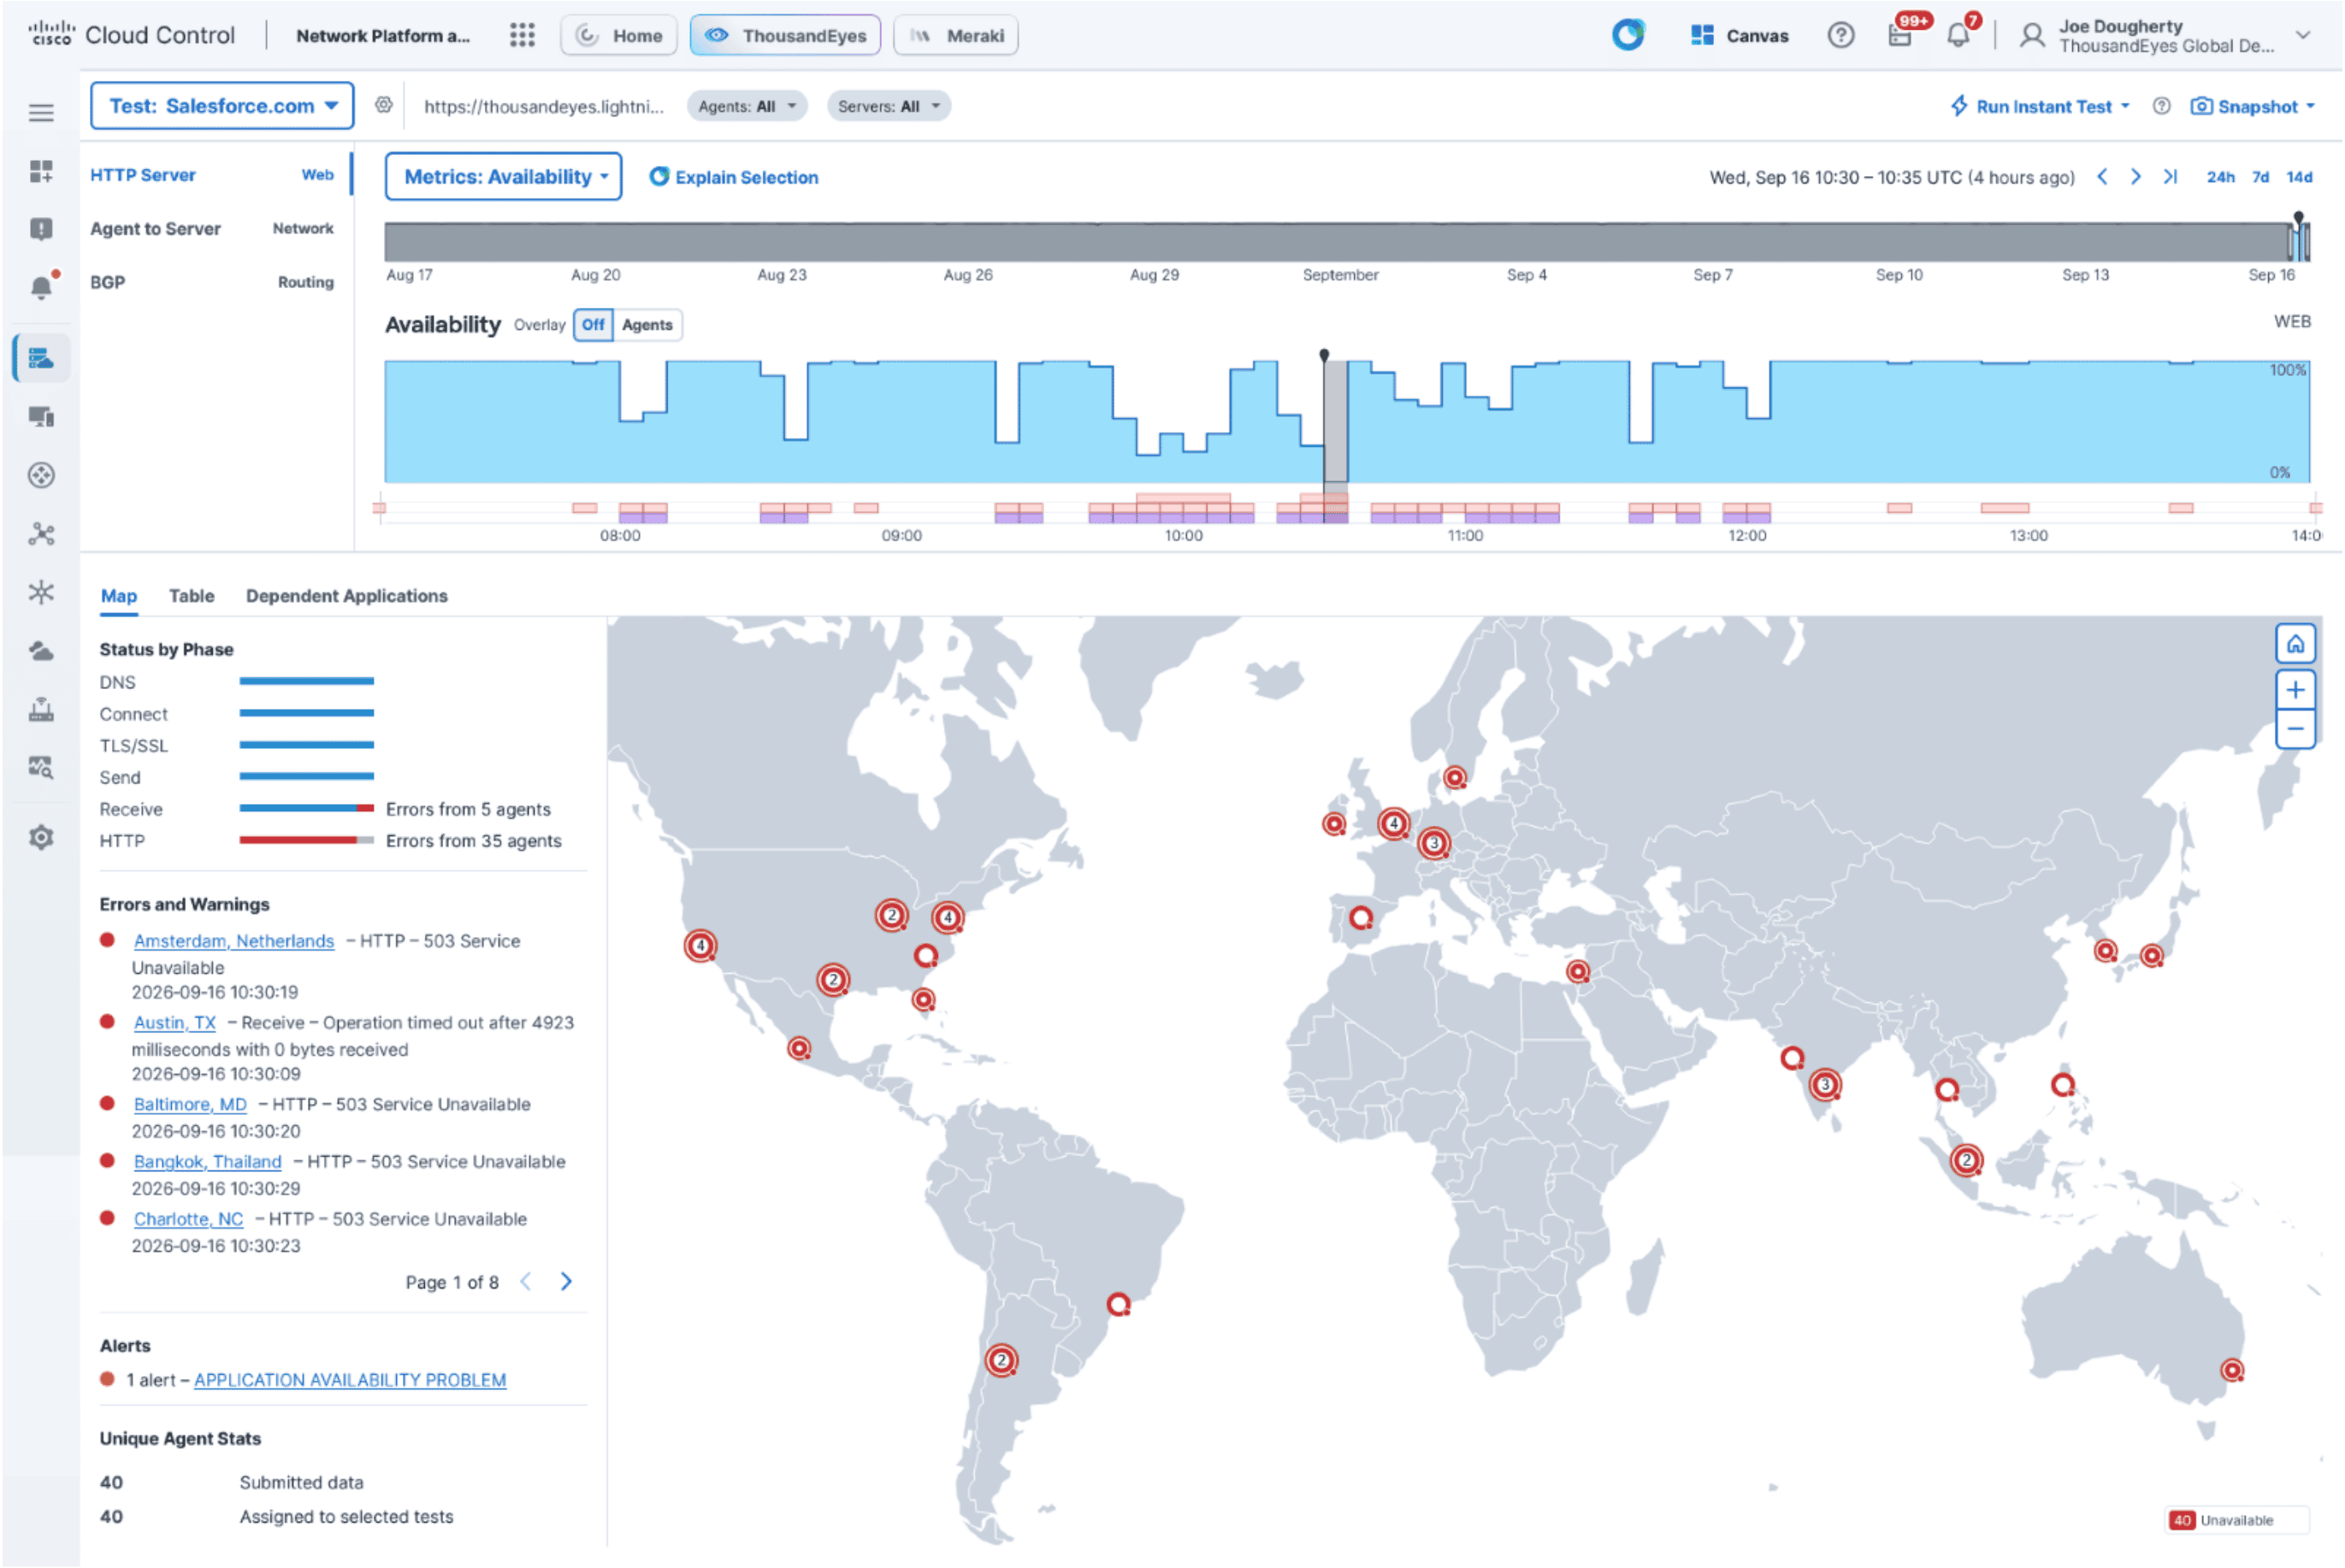The width and height of the screenshot is (2345, 1568).
Task: Click the help icon beside Run Instant Test
Action: [2161, 106]
